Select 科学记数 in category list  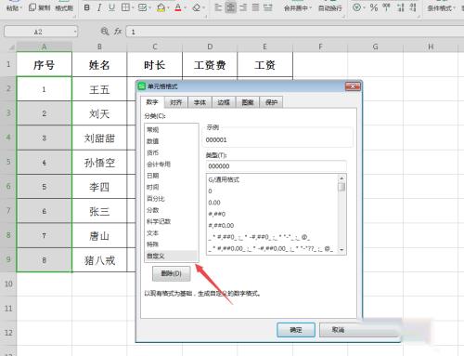[171, 221]
